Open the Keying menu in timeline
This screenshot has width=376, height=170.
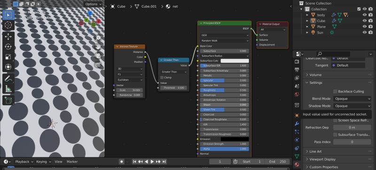tap(43, 162)
